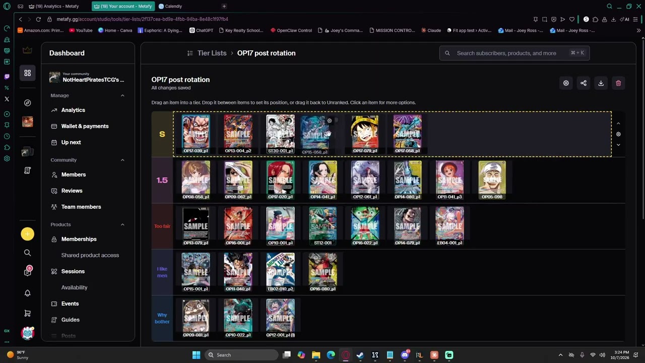Collapse the Products section

(122, 224)
